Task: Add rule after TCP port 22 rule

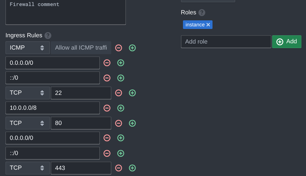Action: coord(132,93)
